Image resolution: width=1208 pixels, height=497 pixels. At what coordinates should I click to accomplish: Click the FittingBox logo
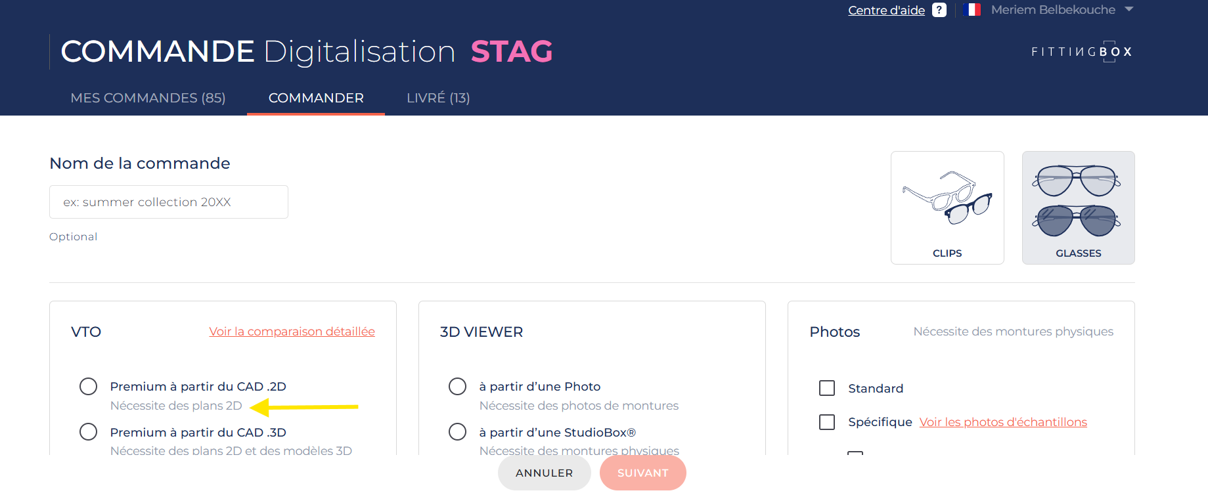[x=1081, y=51]
